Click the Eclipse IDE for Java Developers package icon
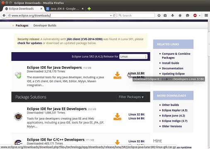Screen dimensions: 210x149 [18, 75]
